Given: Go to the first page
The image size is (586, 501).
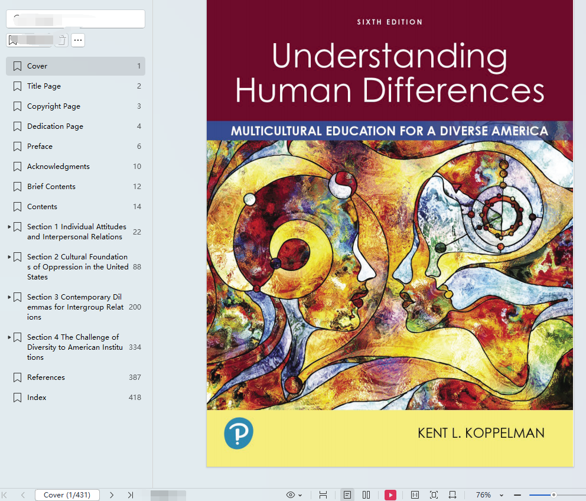Looking at the screenshot, I should [x=5, y=495].
